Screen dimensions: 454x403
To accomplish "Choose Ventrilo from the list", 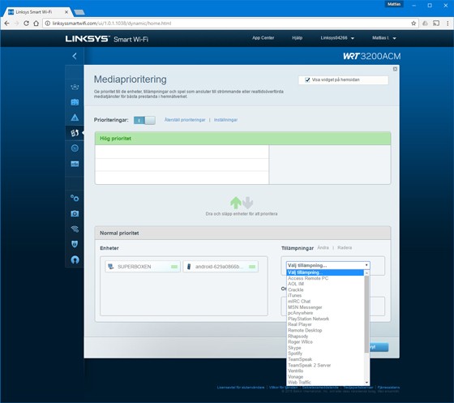I will click(296, 371).
